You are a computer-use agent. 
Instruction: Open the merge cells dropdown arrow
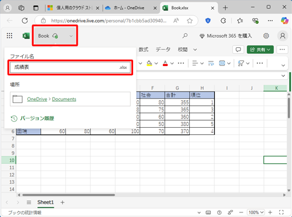[229, 63]
